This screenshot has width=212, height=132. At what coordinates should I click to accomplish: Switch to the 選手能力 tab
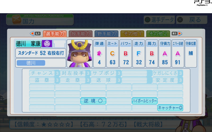pos(55,34)
